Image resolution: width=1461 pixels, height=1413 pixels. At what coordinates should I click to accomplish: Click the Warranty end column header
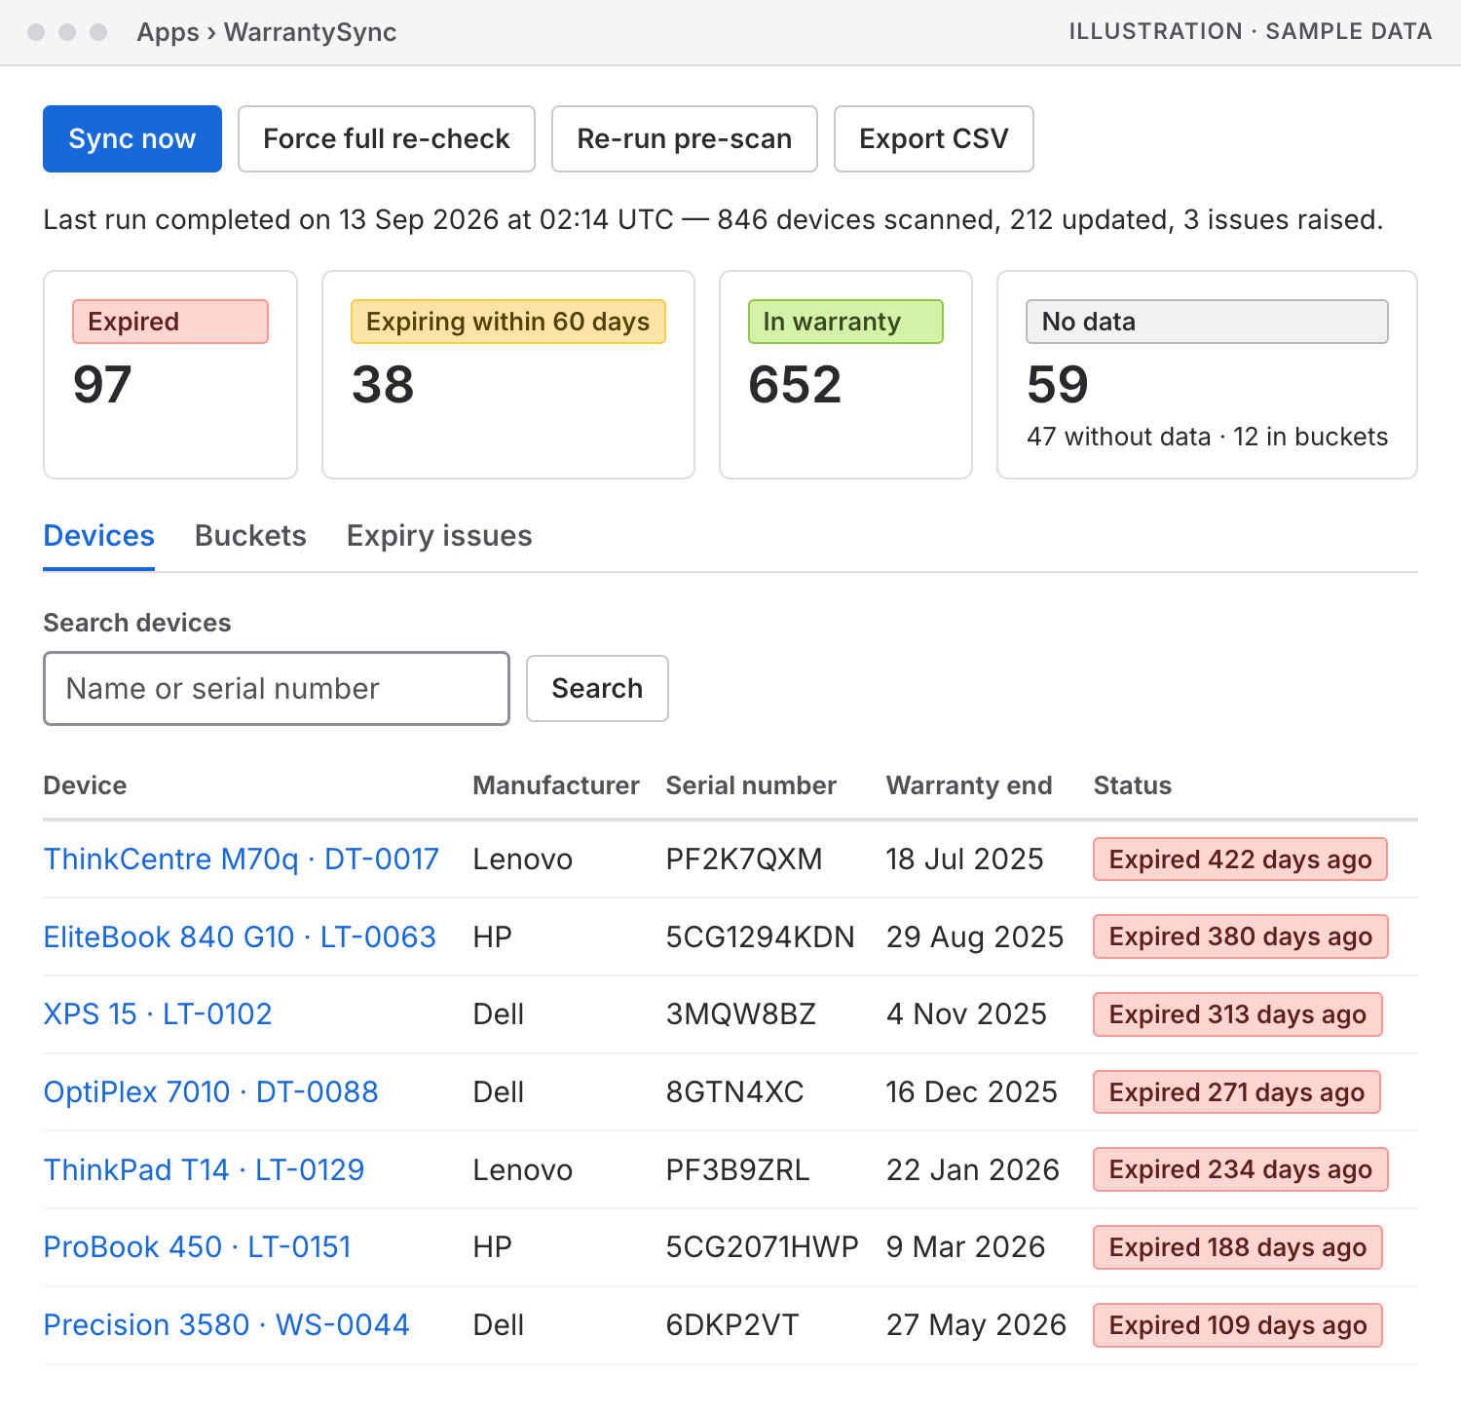(969, 785)
